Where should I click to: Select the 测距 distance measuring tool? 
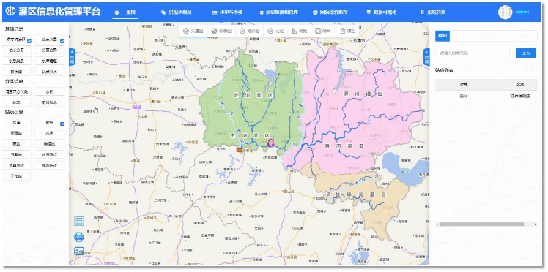(x=300, y=31)
